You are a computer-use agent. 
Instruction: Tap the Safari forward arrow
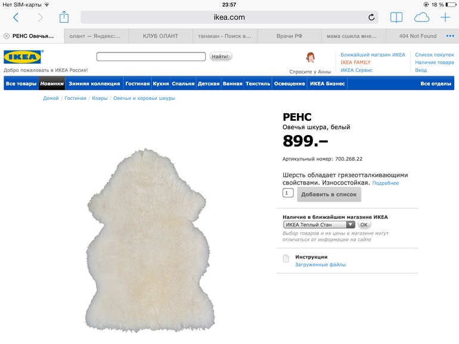click(x=40, y=17)
